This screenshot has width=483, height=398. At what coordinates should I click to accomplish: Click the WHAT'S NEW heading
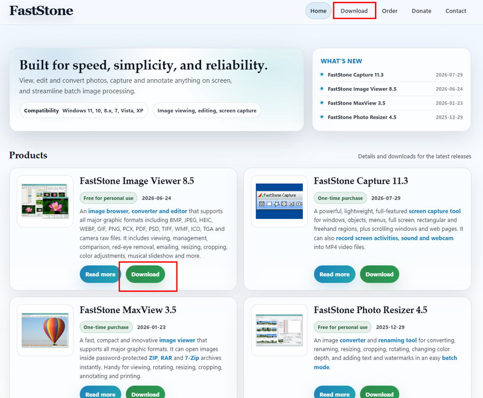(x=341, y=61)
